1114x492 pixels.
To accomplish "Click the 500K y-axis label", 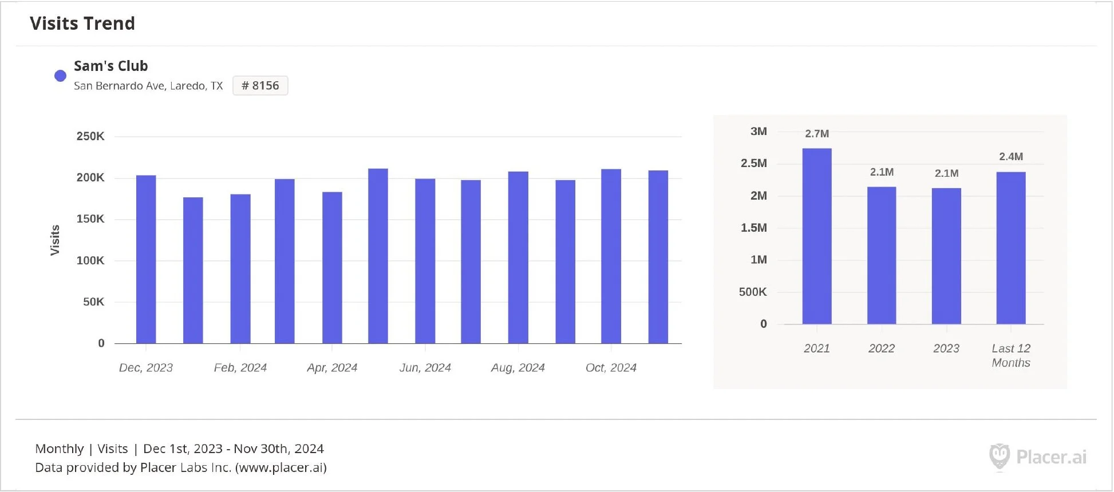I will tap(753, 292).
